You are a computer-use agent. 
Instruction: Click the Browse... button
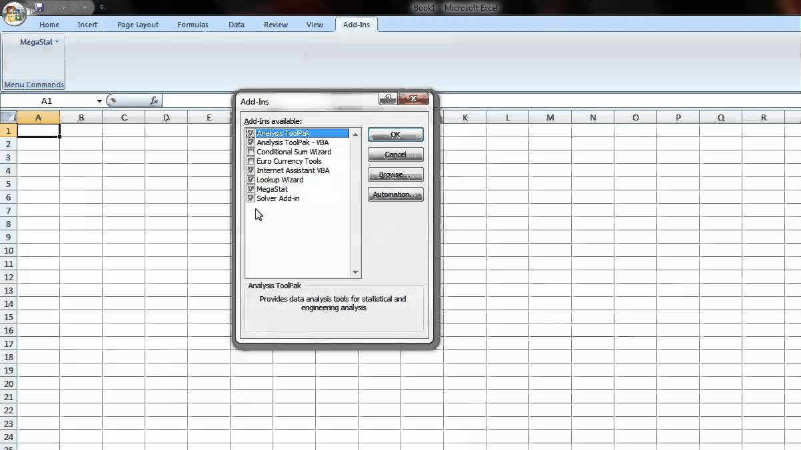pos(396,174)
